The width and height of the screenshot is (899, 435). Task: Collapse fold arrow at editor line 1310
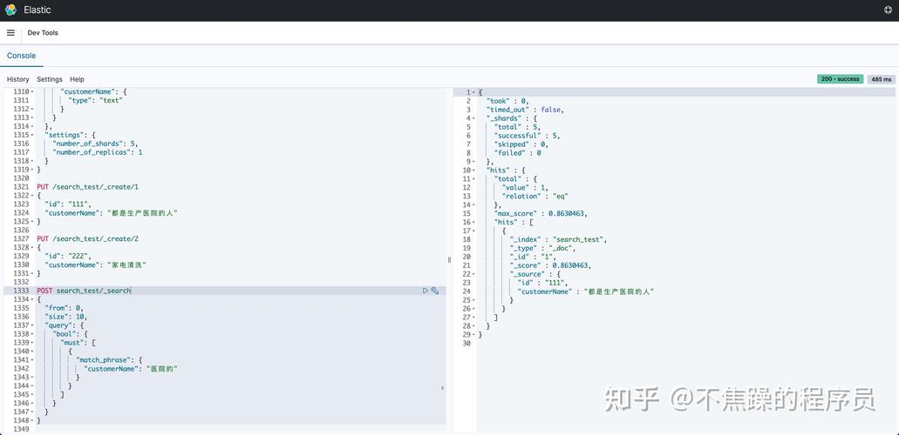pyautogui.click(x=32, y=91)
